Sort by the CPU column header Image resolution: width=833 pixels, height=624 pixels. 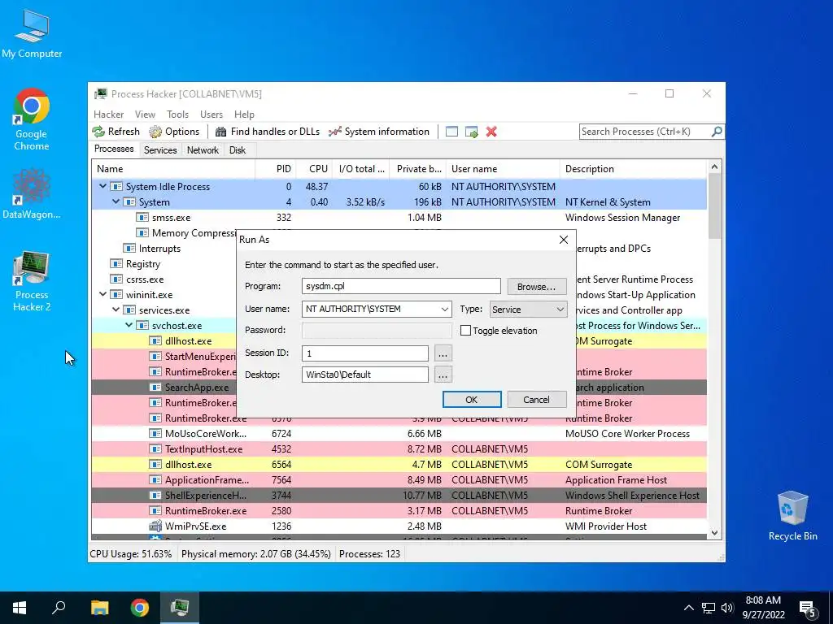click(x=315, y=169)
